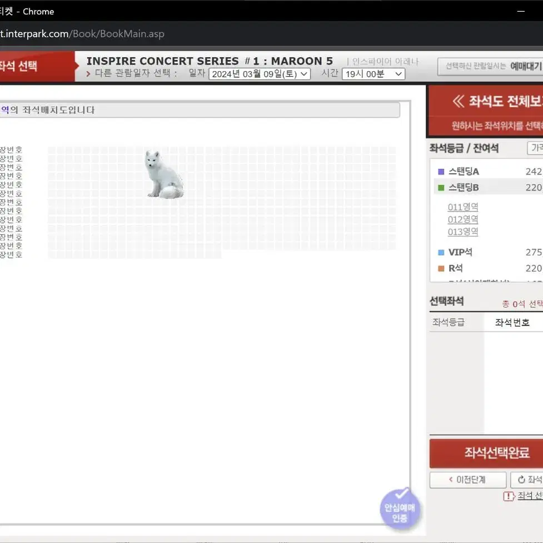The height and width of the screenshot is (543, 543).
Task: Click the 선택좌석 heading
Action: pyautogui.click(x=446, y=301)
